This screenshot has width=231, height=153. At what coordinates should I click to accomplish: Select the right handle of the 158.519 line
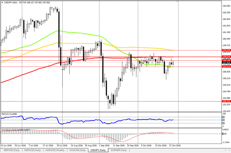click(x=221, y=57)
